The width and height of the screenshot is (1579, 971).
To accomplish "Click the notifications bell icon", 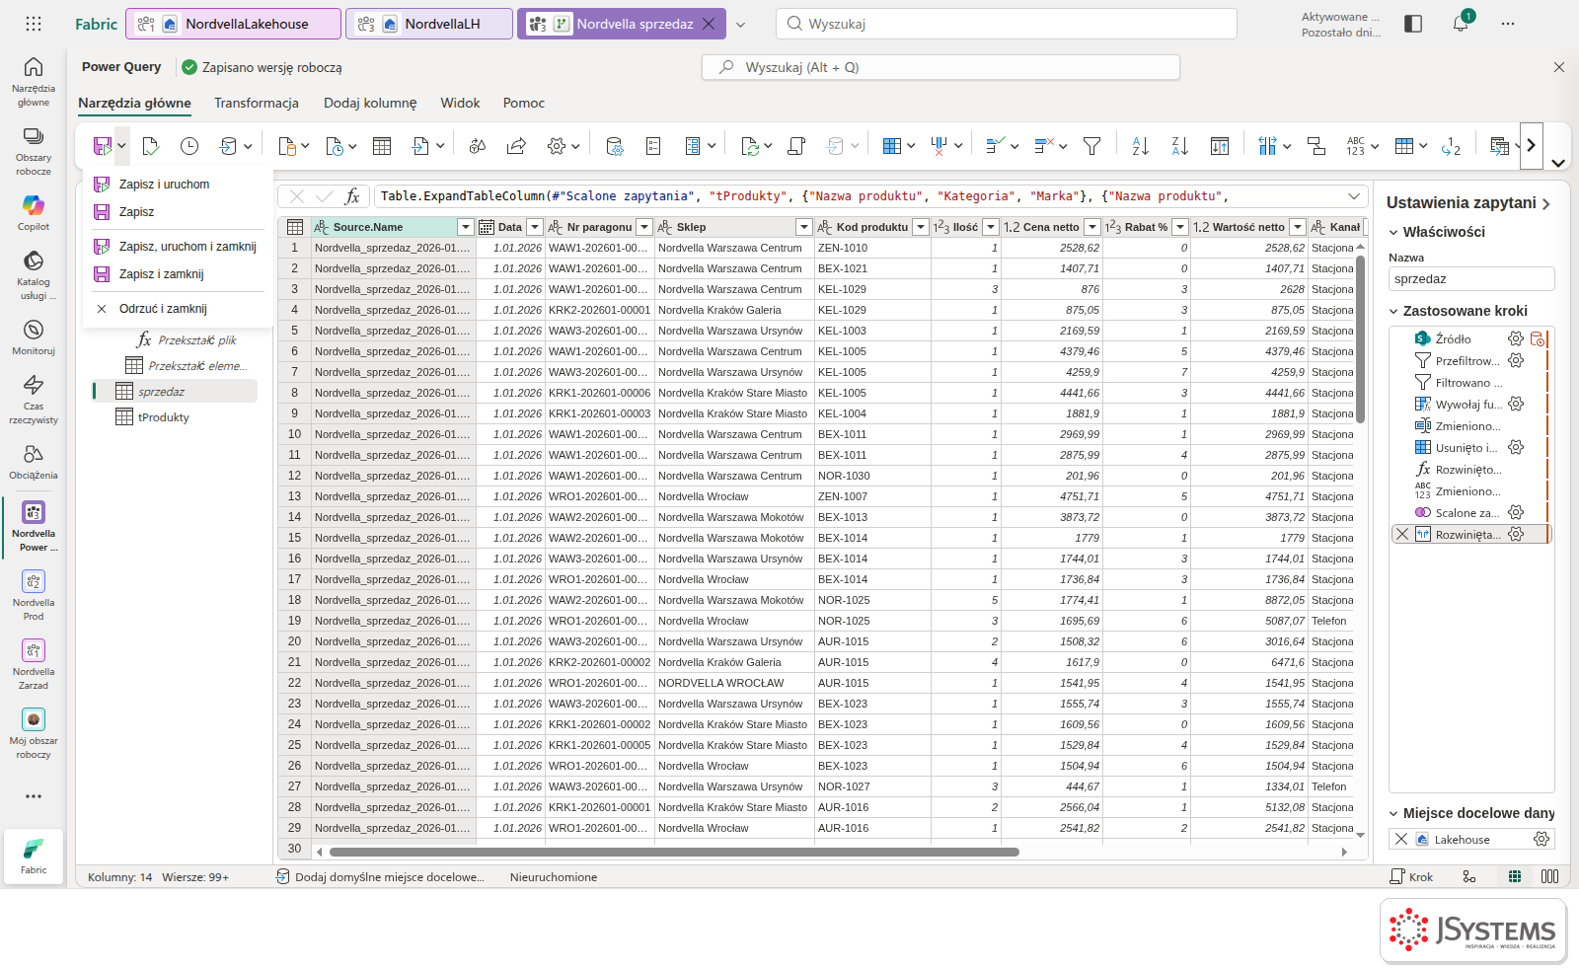I will click(1461, 24).
